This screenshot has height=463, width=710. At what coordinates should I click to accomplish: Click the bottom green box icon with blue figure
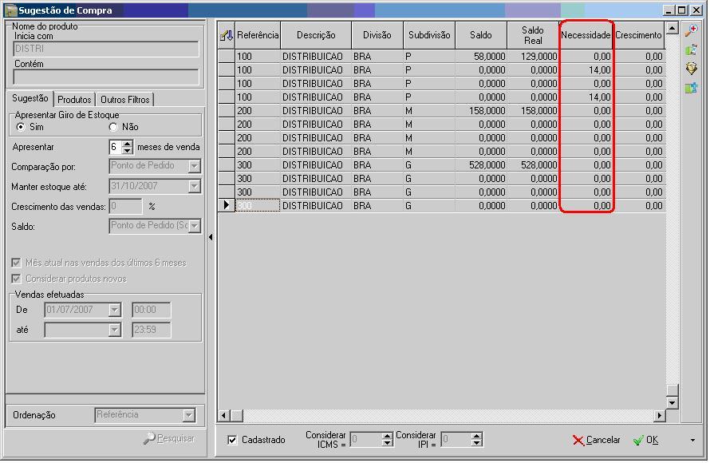(691, 88)
